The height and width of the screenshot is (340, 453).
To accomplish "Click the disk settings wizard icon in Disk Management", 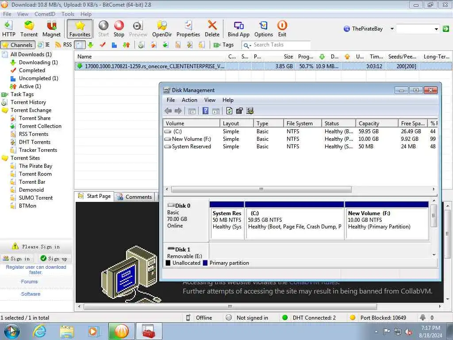I will (250, 111).
